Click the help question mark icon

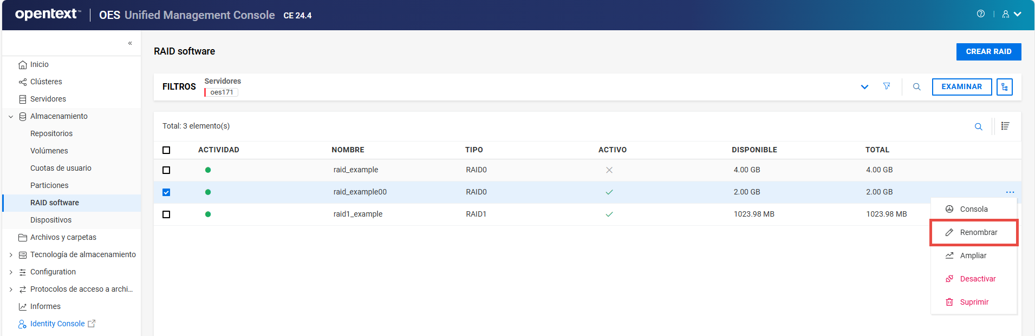980,14
